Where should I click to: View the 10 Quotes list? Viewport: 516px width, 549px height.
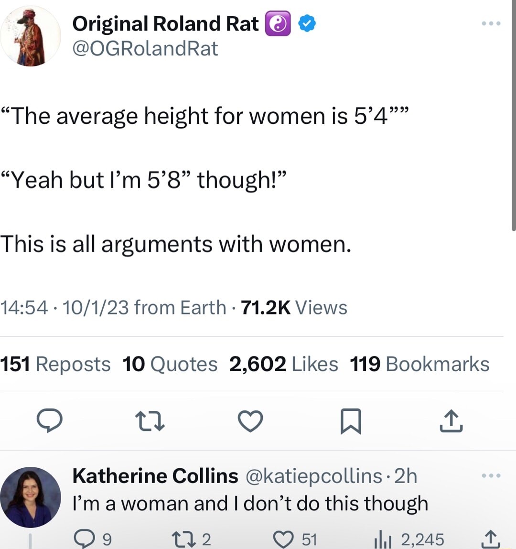pyautogui.click(x=170, y=364)
